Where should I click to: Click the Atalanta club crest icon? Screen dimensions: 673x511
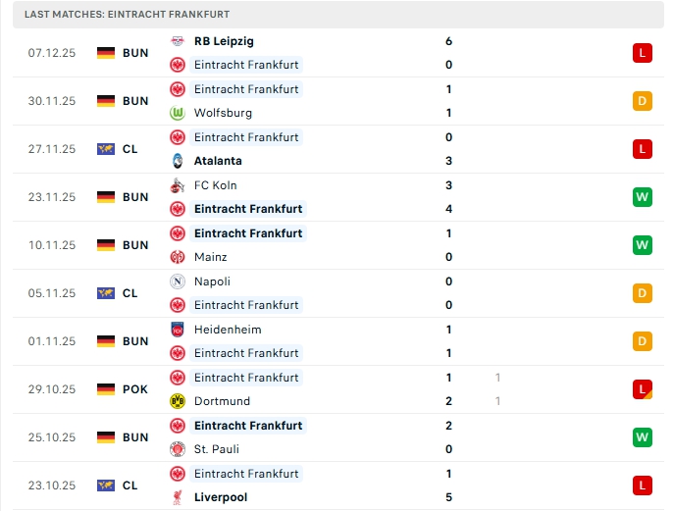coord(178,161)
